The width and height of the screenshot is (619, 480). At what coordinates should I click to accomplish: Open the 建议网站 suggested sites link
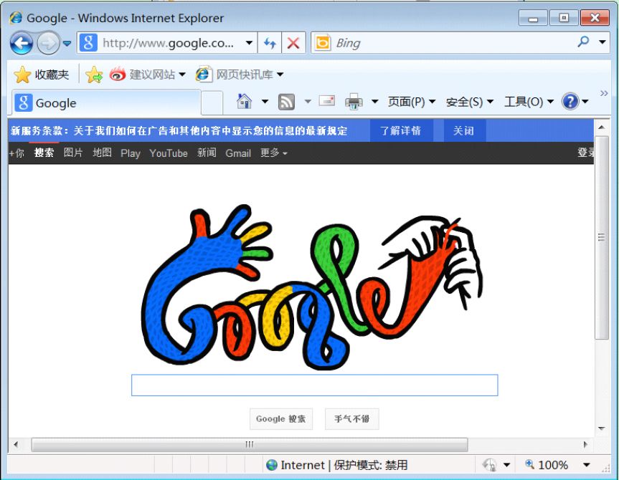147,75
